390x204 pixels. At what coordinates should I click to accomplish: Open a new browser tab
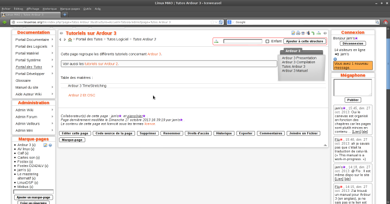click(x=65, y=15)
